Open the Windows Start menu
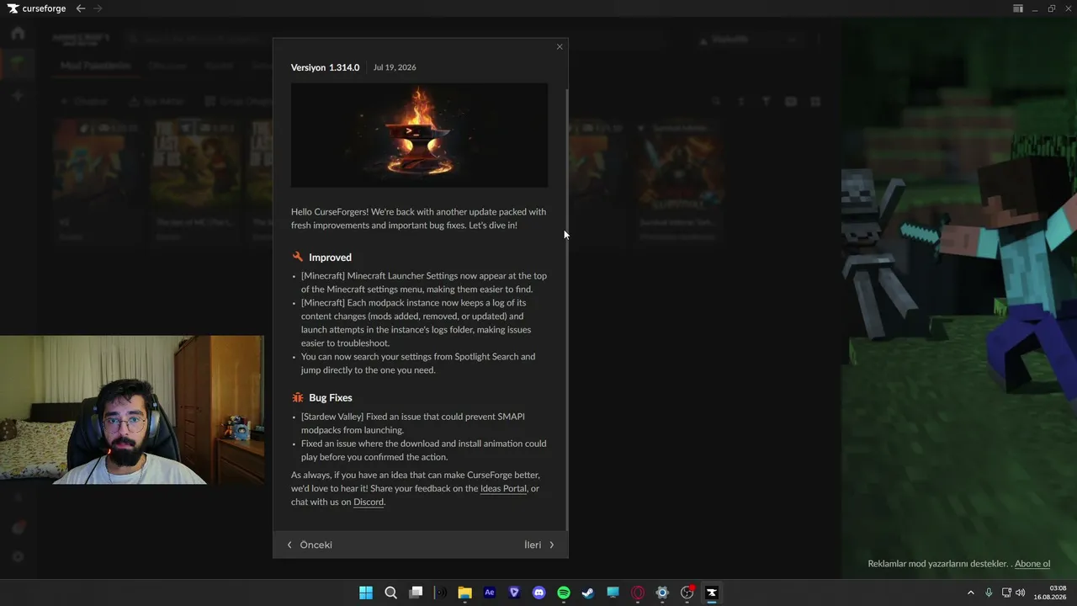This screenshot has width=1077, height=606. coord(366,593)
